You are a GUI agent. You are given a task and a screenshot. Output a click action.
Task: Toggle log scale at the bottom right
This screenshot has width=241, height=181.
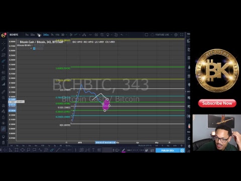tap(168, 145)
